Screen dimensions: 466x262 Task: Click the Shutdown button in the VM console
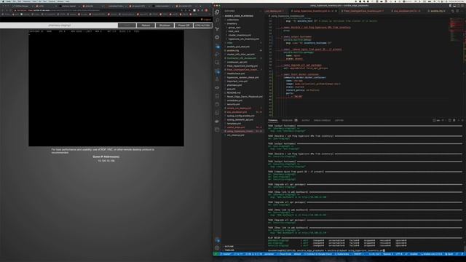click(x=165, y=25)
